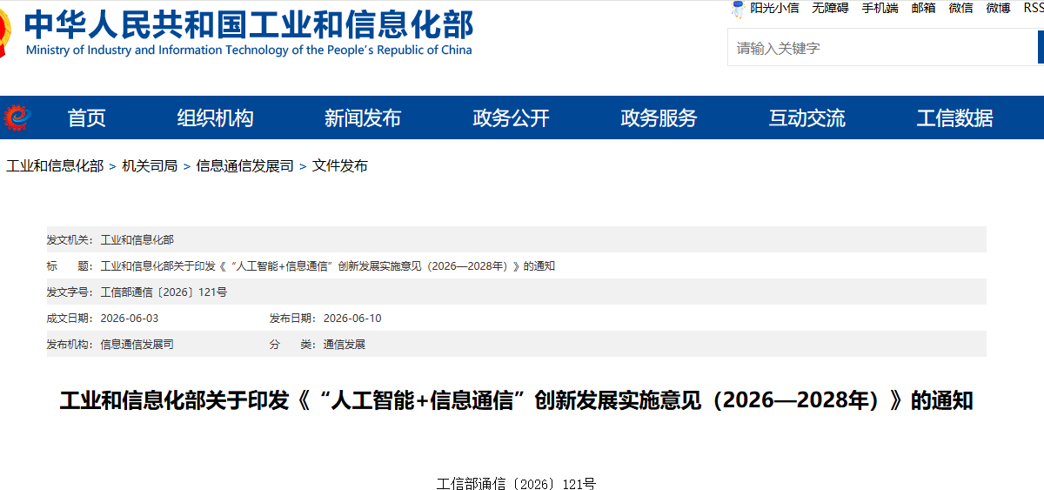Click the 发布机构 value 信息通信发展司
1044x490 pixels.
click(137, 344)
